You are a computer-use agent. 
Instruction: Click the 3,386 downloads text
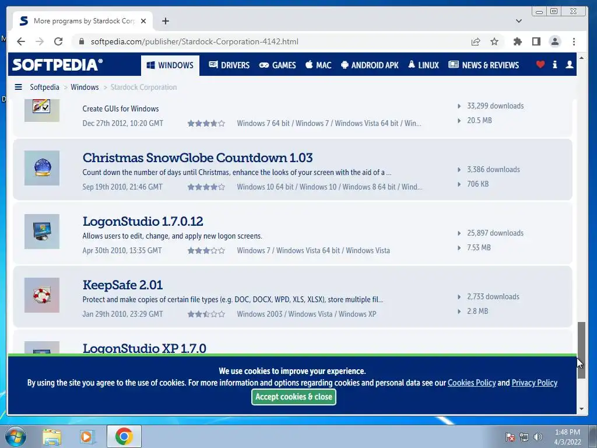tap(493, 170)
